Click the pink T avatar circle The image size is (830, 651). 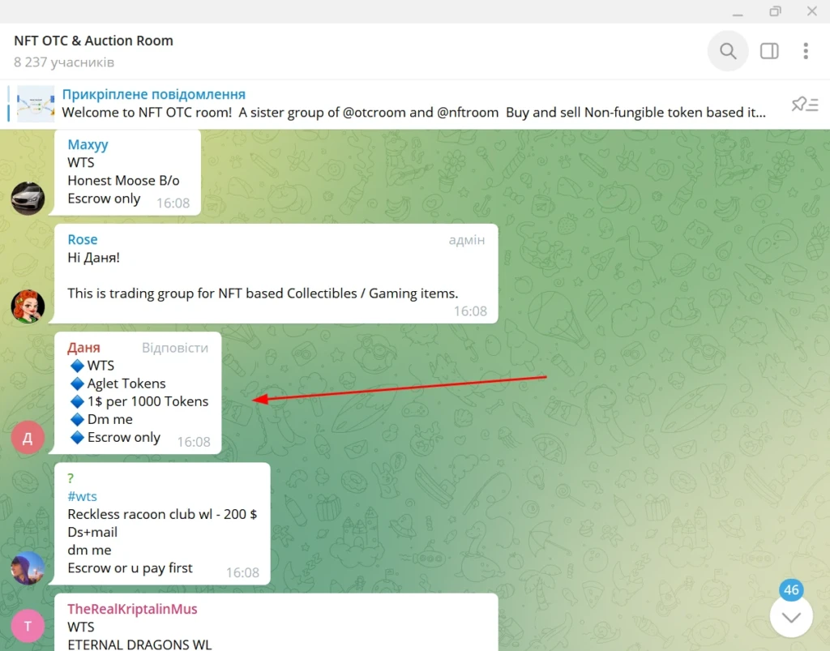28,626
